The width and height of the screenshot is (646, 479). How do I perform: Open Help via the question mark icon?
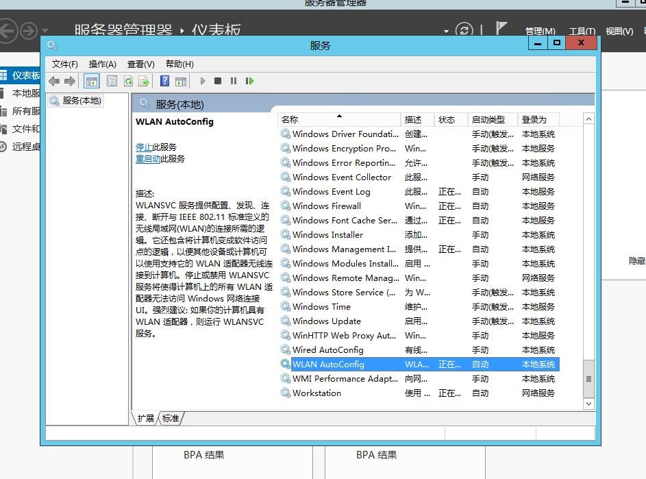click(164, 81)
